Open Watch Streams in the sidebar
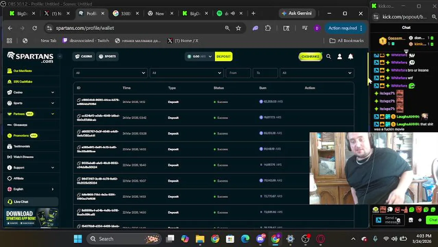This screenshot has width=438, height=247. [23, 157]
